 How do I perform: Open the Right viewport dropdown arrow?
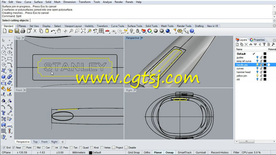135,90
